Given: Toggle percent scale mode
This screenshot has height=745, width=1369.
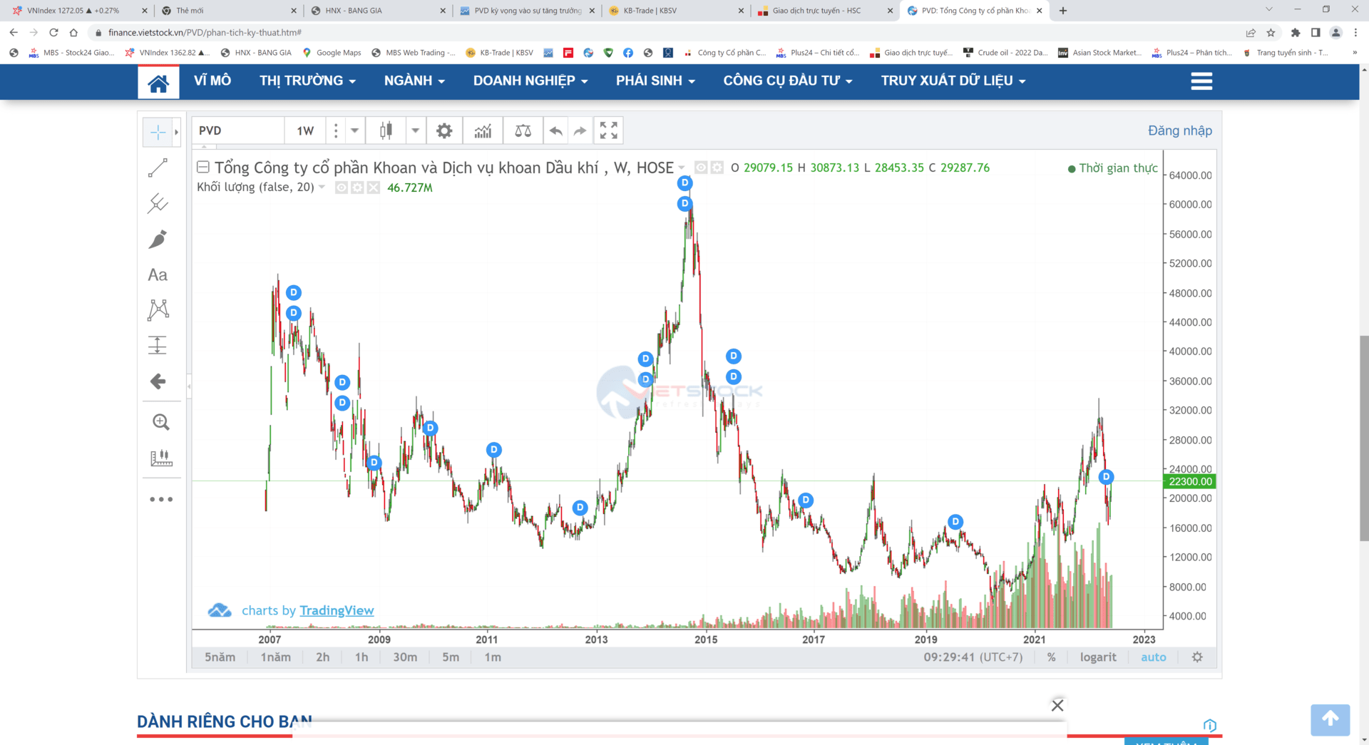Looking at the screenshot, I should (1051, 657).
